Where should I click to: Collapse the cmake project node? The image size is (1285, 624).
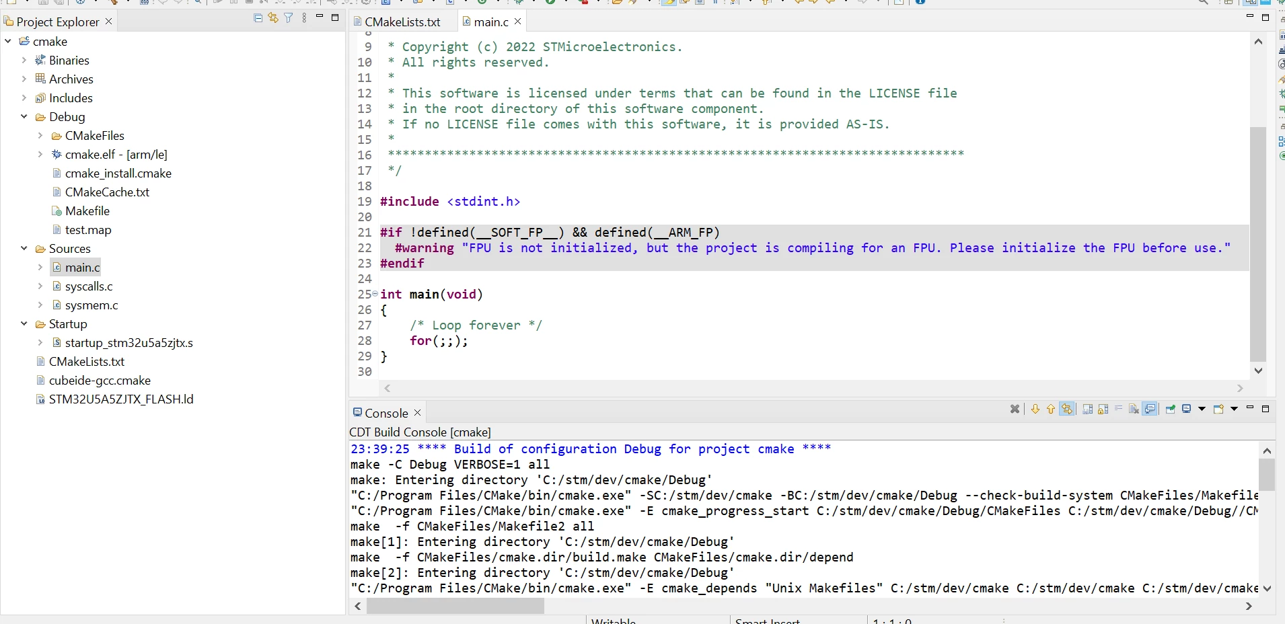click(8, 41)
